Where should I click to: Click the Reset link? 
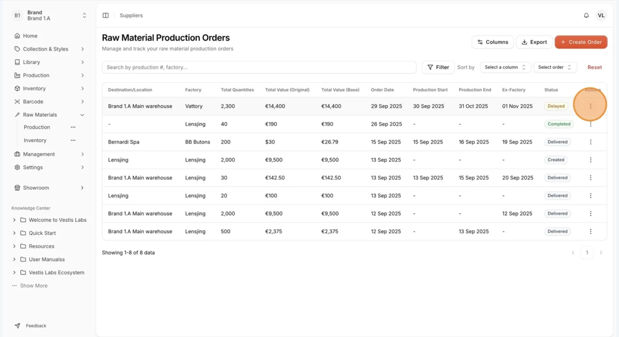pos(595,67)
